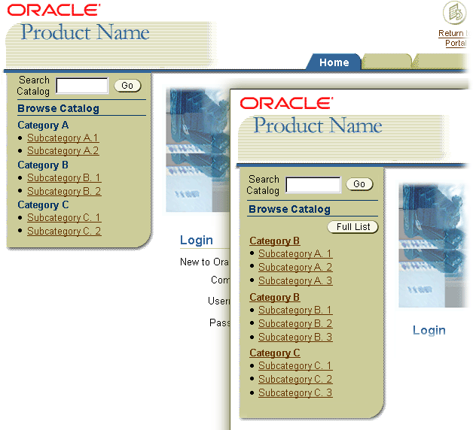The image size is (473, 430).
Task: Click the Oracle logo in back window
Action: click(53, 10)
